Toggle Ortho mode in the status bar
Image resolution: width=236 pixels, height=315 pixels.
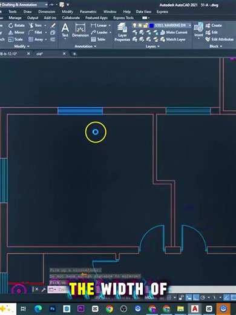point(195,297)
